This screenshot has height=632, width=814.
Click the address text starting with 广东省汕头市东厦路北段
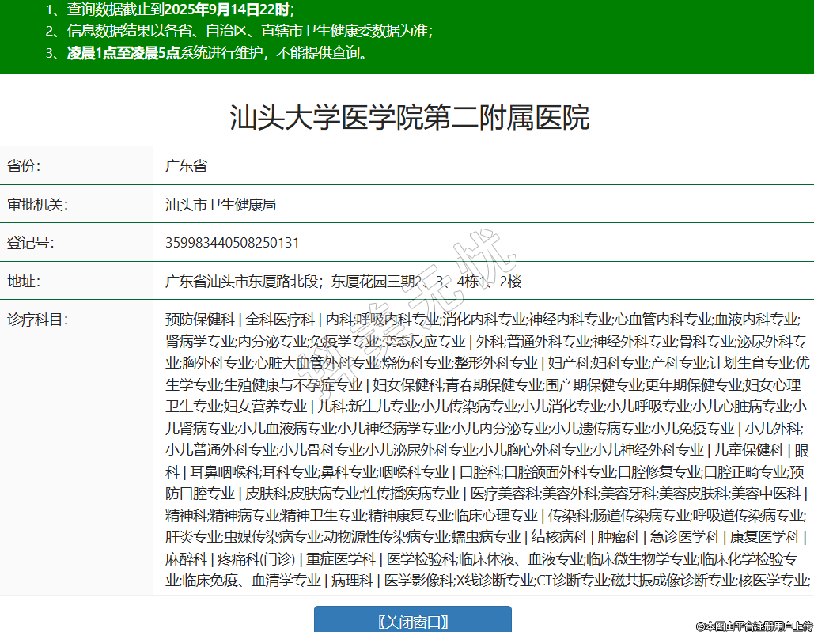pos(343,281)
